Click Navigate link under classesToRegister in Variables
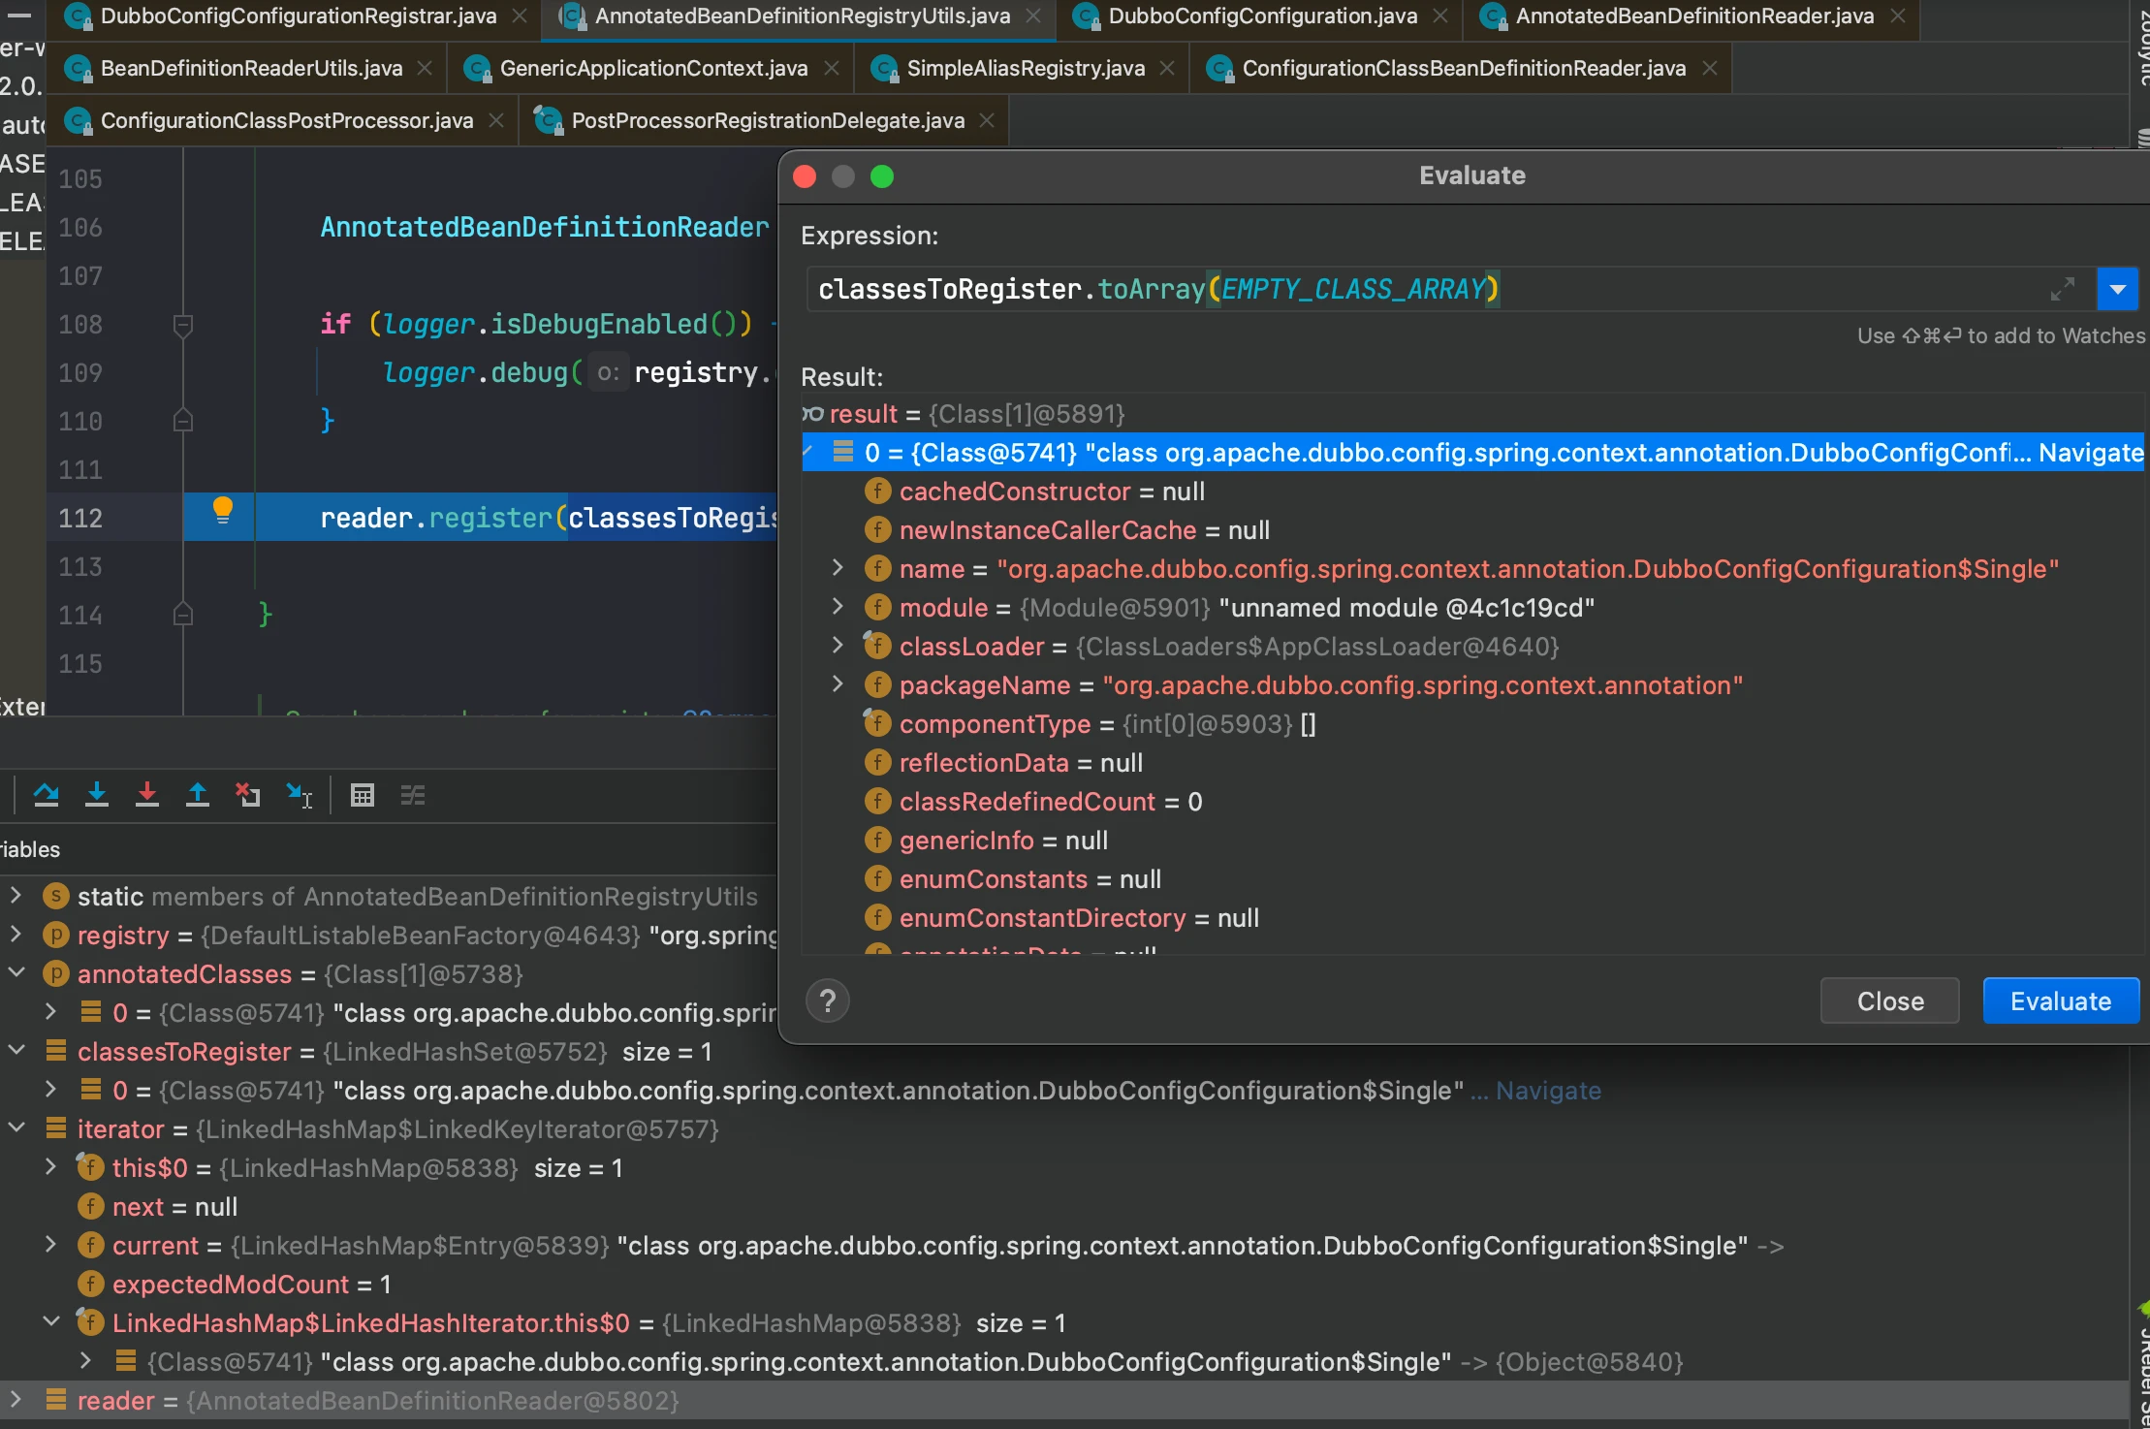 click(x=1548, y=1091)
